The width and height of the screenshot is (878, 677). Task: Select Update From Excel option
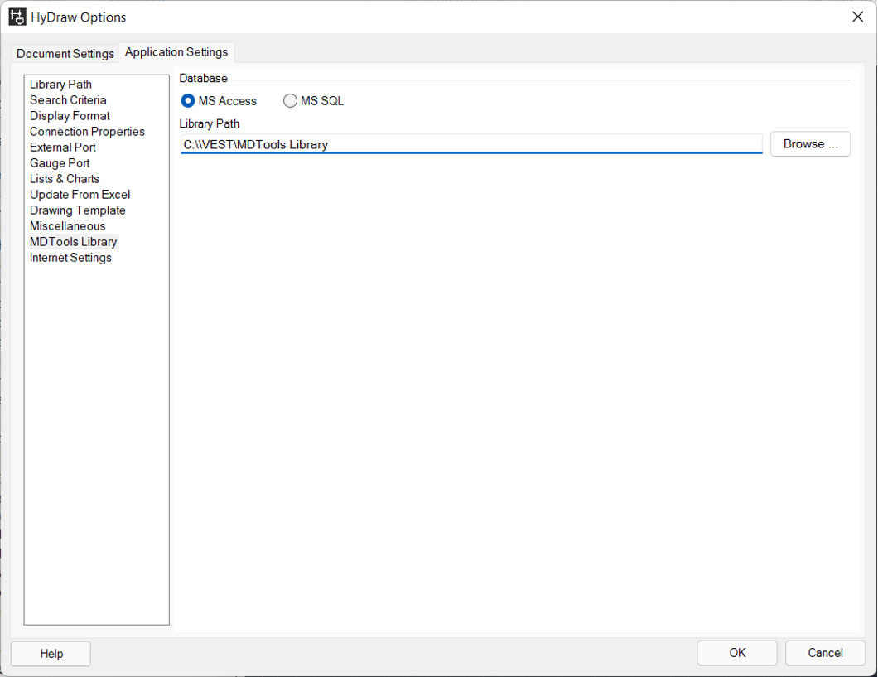(x=80, y=194)
